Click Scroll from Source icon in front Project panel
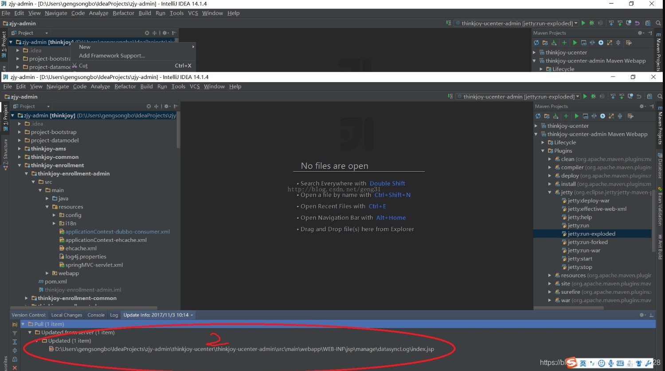This screenshot has height=371, width=665. [149, 107]
